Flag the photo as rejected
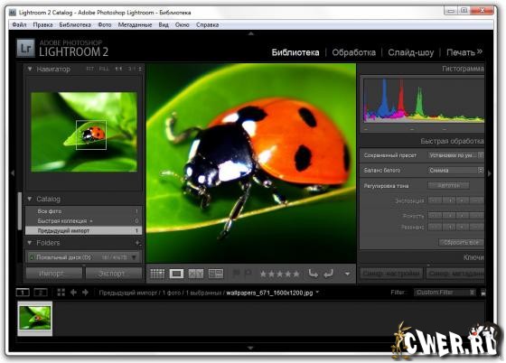 pyautogui.click(x=248, y=274)
